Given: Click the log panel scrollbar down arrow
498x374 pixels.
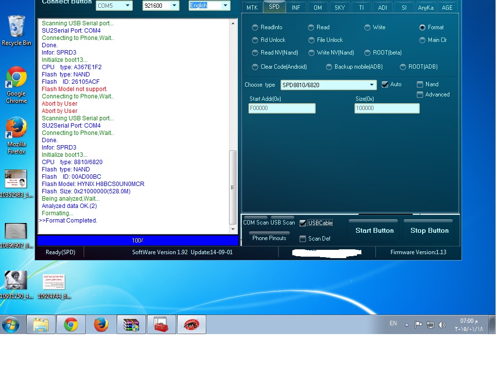Looking at the screenshot, I should coord(233,229).
